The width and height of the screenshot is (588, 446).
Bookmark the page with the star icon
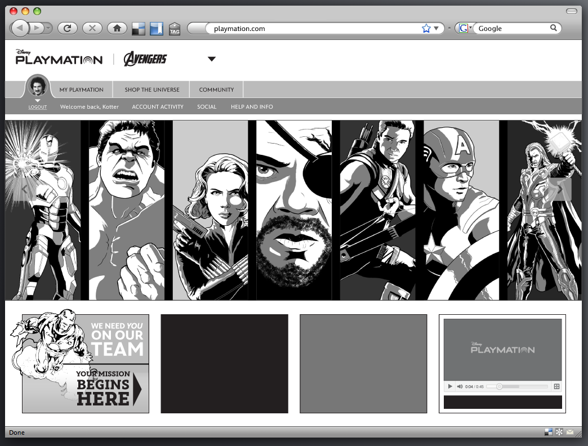click(x=426, y=29)
